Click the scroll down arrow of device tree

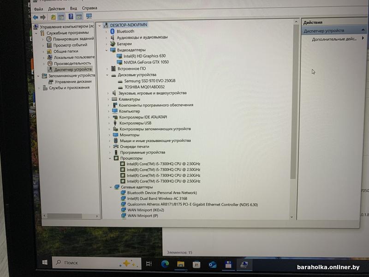point(292,217)
